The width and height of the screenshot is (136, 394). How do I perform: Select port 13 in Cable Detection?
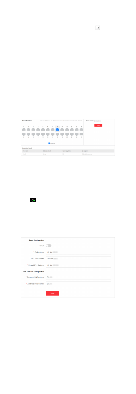pyautogui.click(x=53, y=129)
